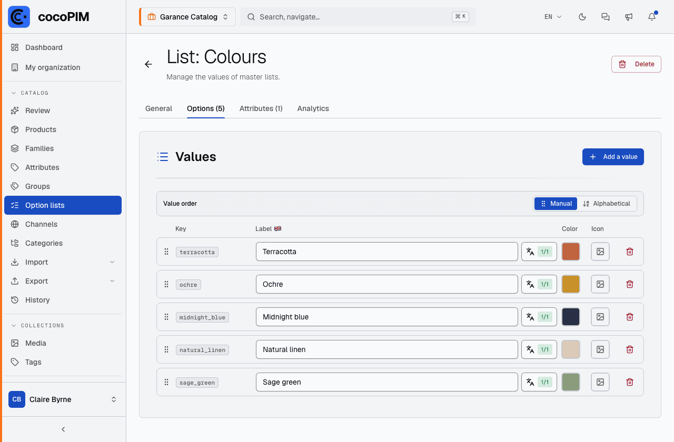Open Media in the sidebar

pyautogui.click(x=63, y=343)
